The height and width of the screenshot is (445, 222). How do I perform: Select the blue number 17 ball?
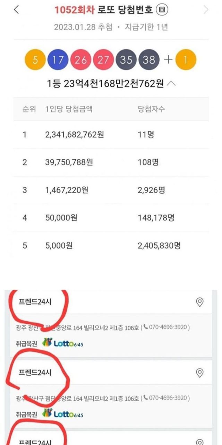[x=58, y=60]
